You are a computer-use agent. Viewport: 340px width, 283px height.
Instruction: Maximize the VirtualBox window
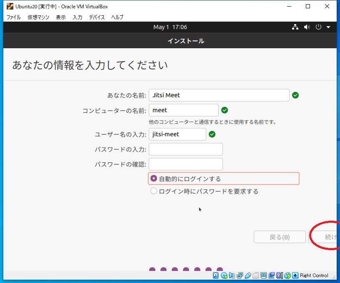[x=308, y=6]
